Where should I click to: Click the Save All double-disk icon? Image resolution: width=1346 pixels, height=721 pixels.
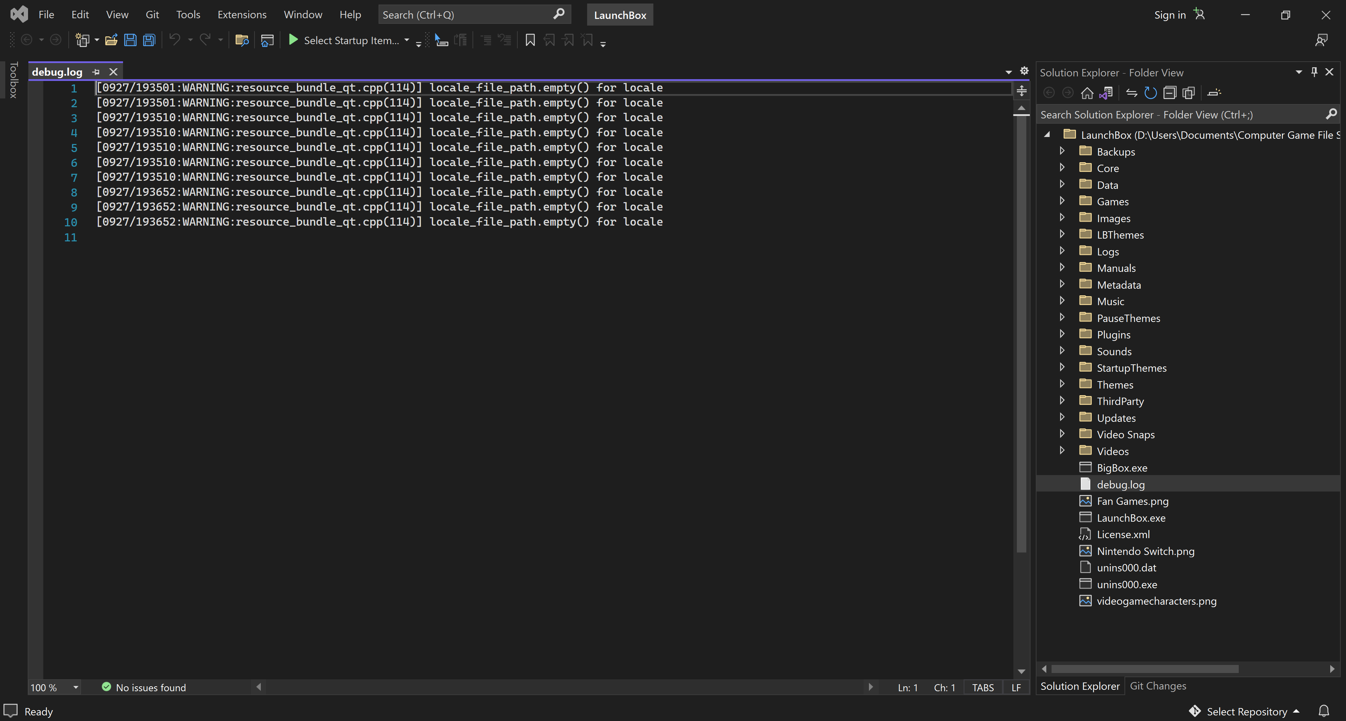pyautogui.click(x=149, y=40)
